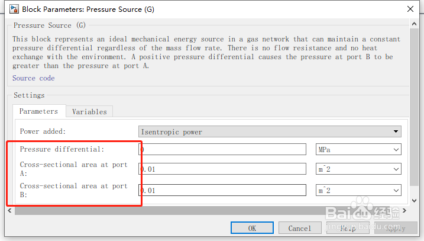Select the Pressure differential label

tap(62, 149)
